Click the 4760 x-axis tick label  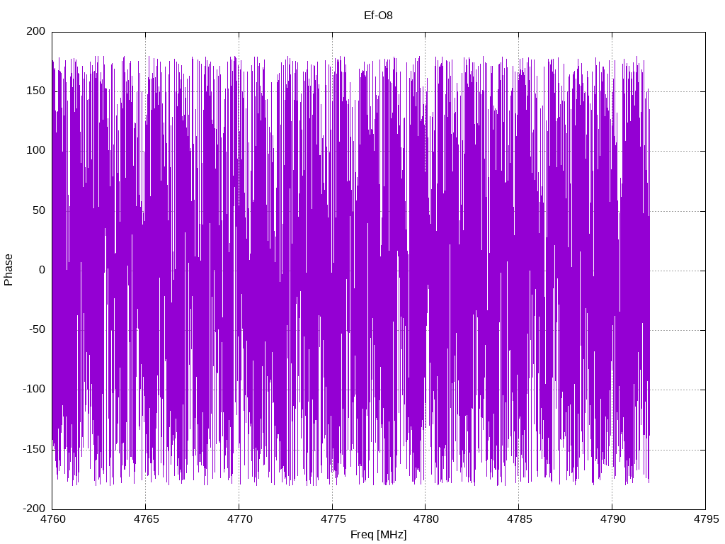[x=52, y=519]
